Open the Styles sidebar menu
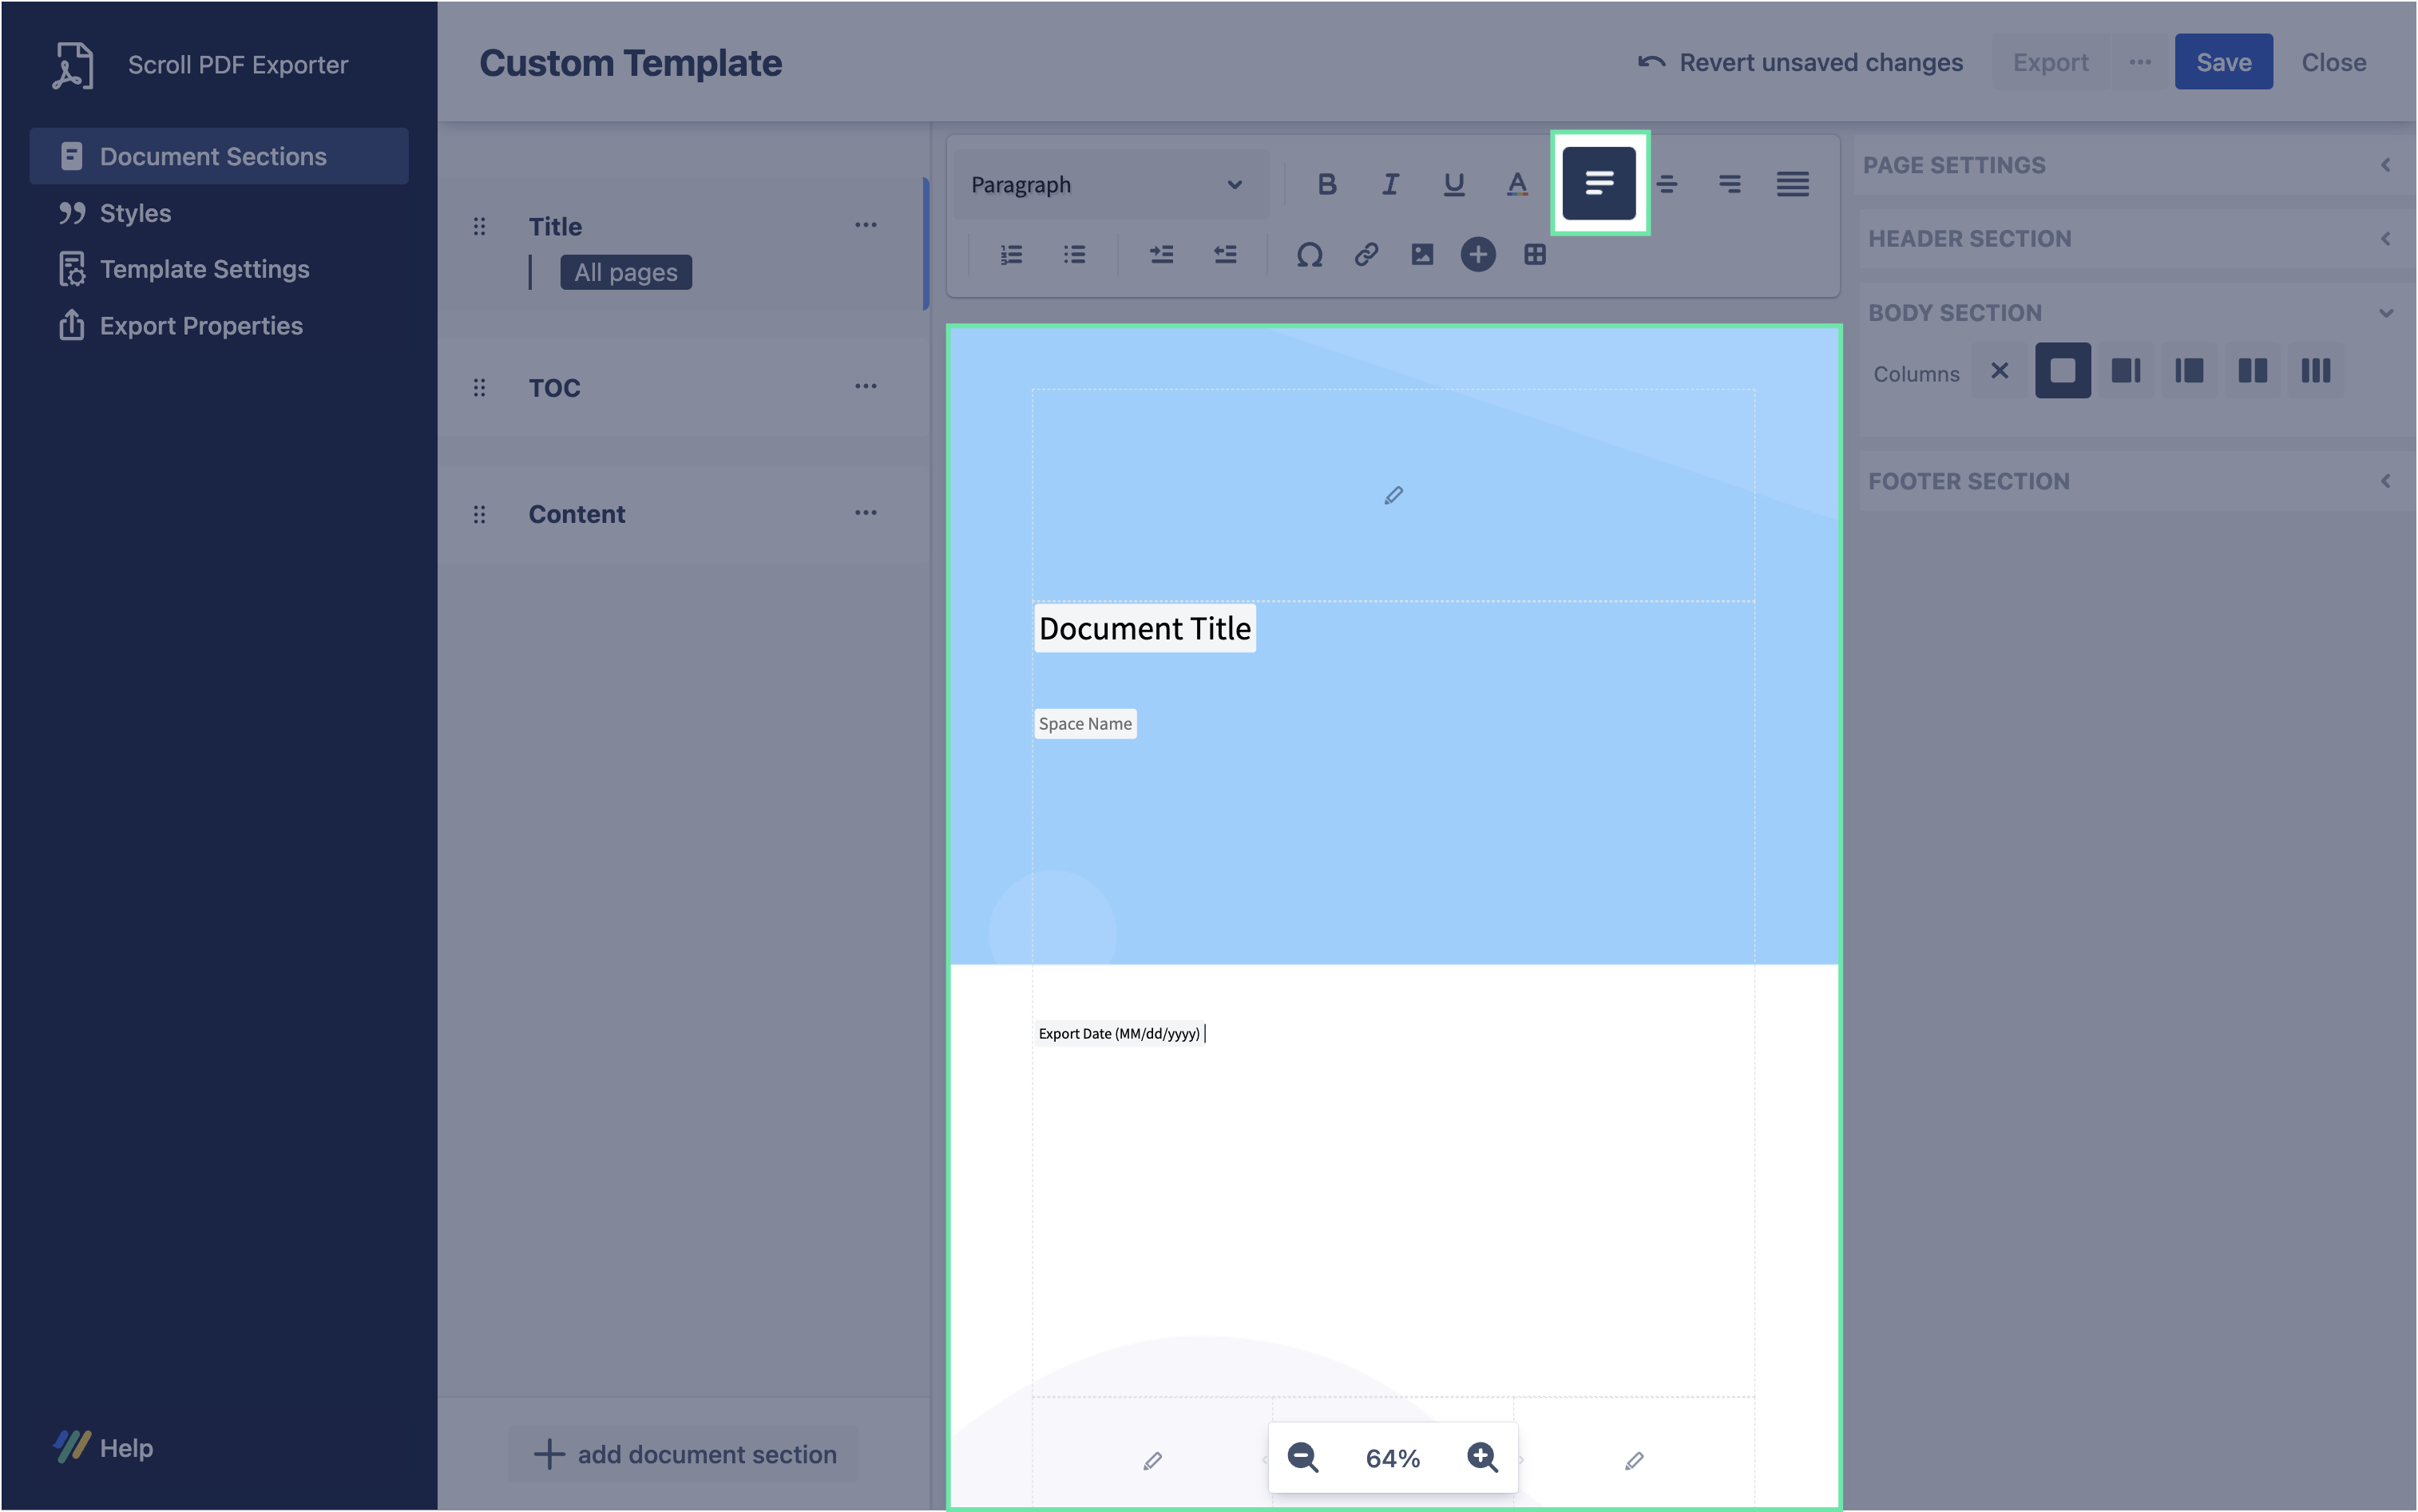2418x1512 pixels. [x=135, y=213]
